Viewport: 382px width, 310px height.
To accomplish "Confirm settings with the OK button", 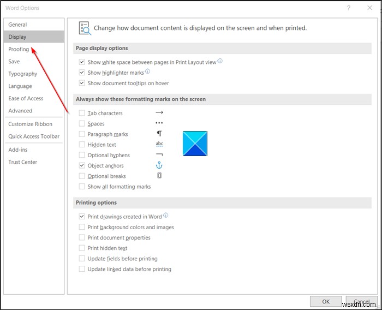I will click(326, 301).
